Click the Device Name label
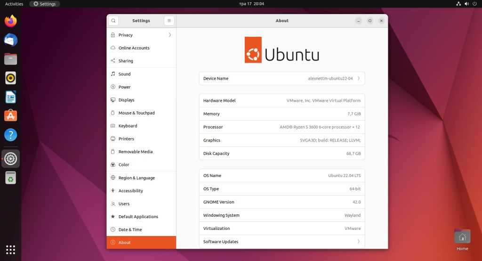 pyautogui.click(x=216, y=79)
